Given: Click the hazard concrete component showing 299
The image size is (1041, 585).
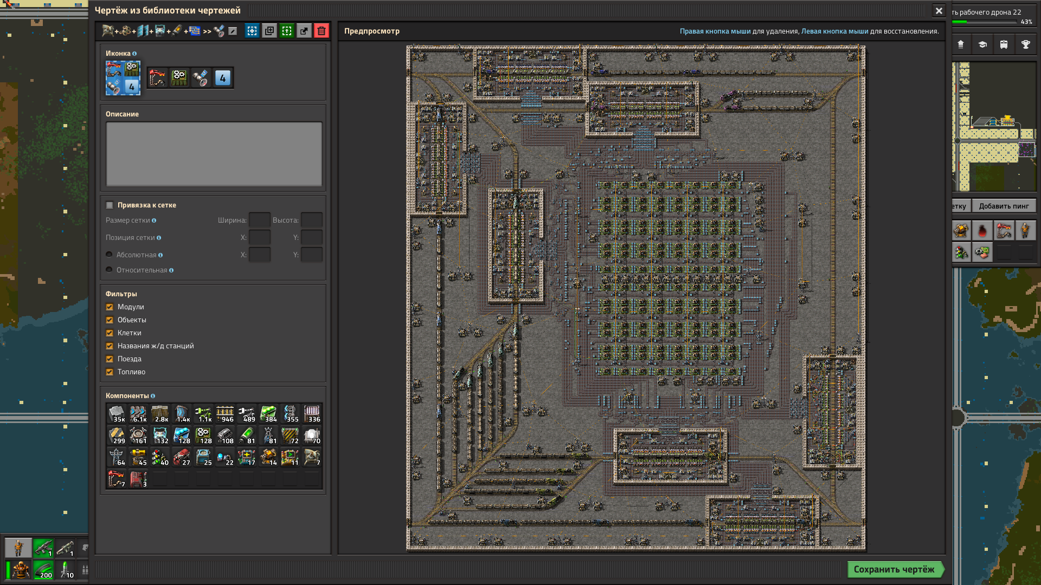Looking at the screenshot, I should pyautogui.click(x=117, y=435).
